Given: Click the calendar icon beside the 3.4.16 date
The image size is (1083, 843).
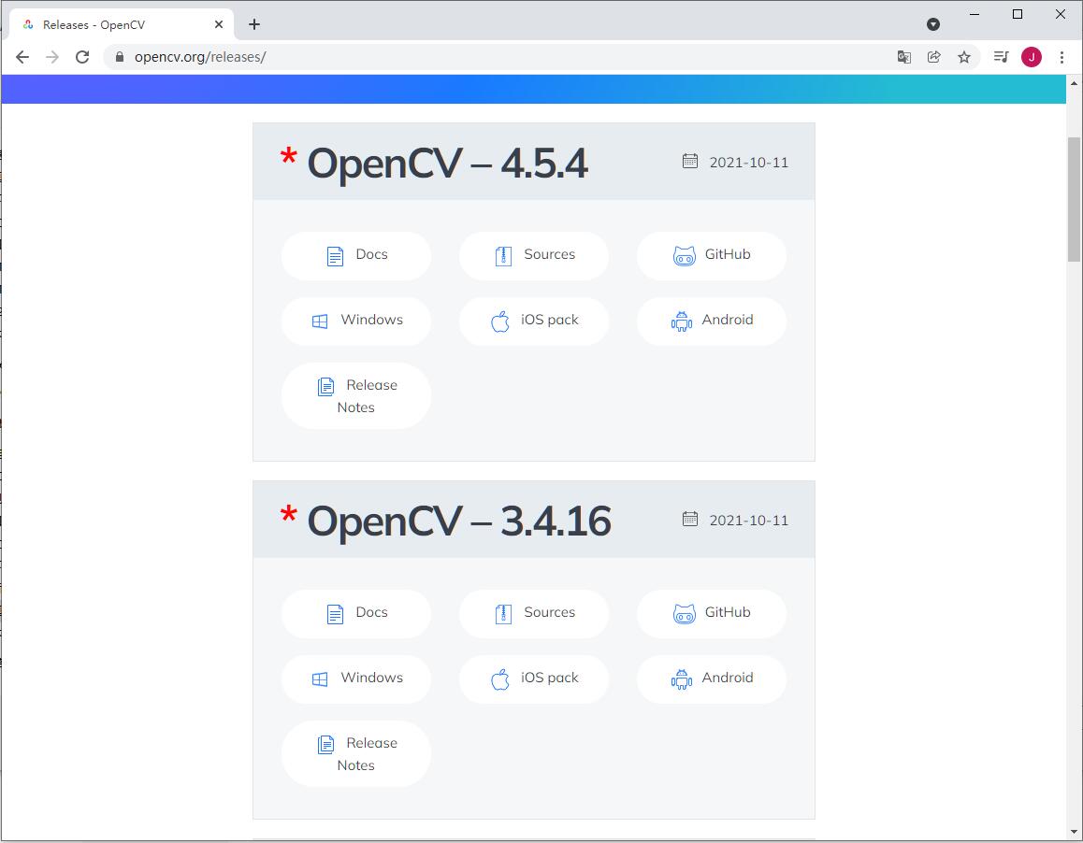Looking at the screenshot, I should coord(690,519).
